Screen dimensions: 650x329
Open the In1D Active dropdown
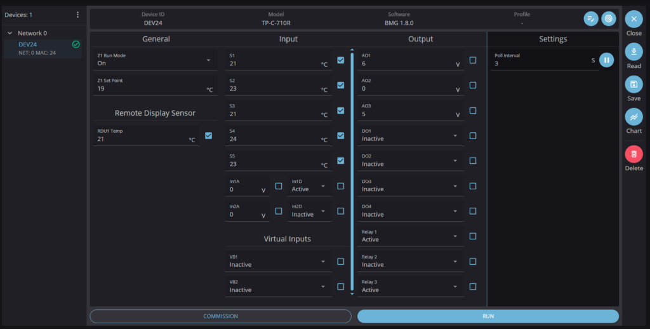pos(309,186)
